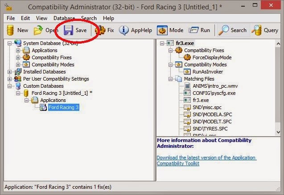Expand Per User Compatibility Settings node
This screenshot has height=195, width=284.
tap(10, 79)
